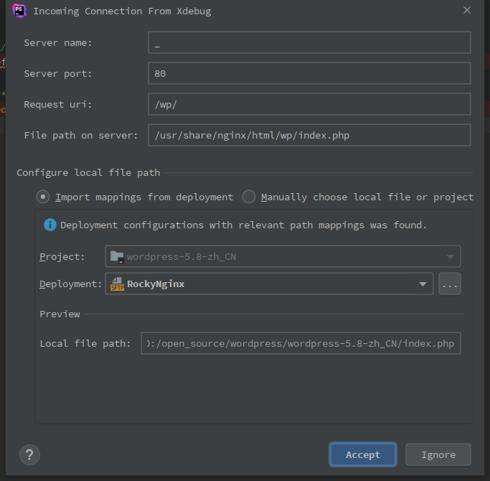490x481 pixels.
Task: Open the Project combo box arrow
Action: (450, 256)
